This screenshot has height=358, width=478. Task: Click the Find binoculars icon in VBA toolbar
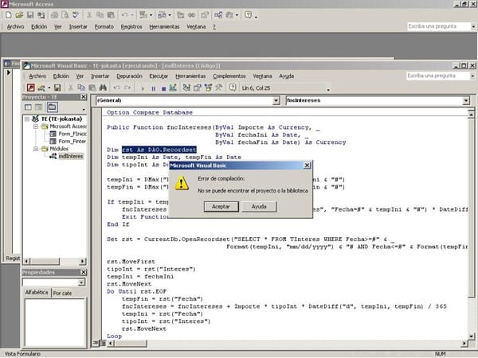coord(101,88)
